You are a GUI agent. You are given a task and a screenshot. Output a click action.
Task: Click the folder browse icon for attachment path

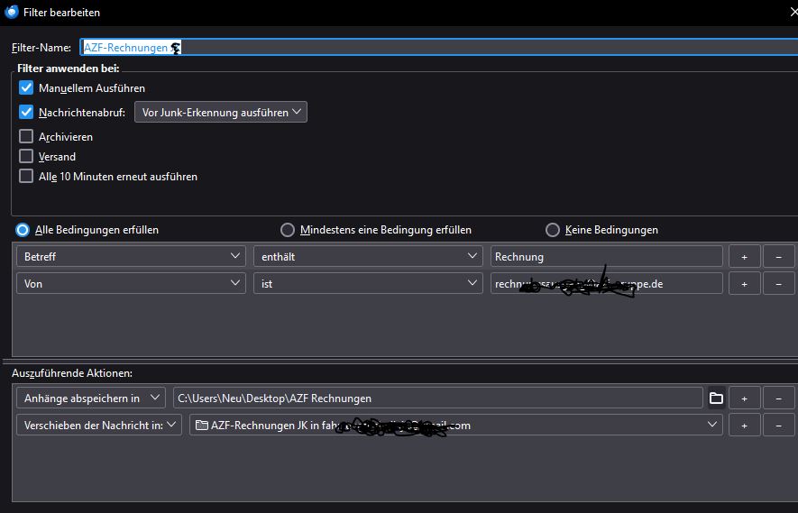point(717,398)
